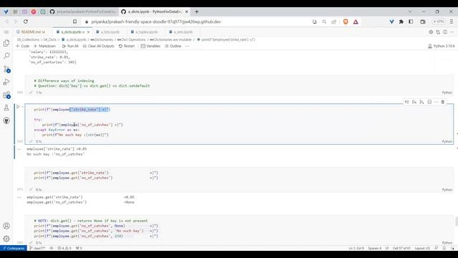Open output options ellipsis of strike_rate output
The width and height of the screenshot is (458, 258).
[19, 149]
